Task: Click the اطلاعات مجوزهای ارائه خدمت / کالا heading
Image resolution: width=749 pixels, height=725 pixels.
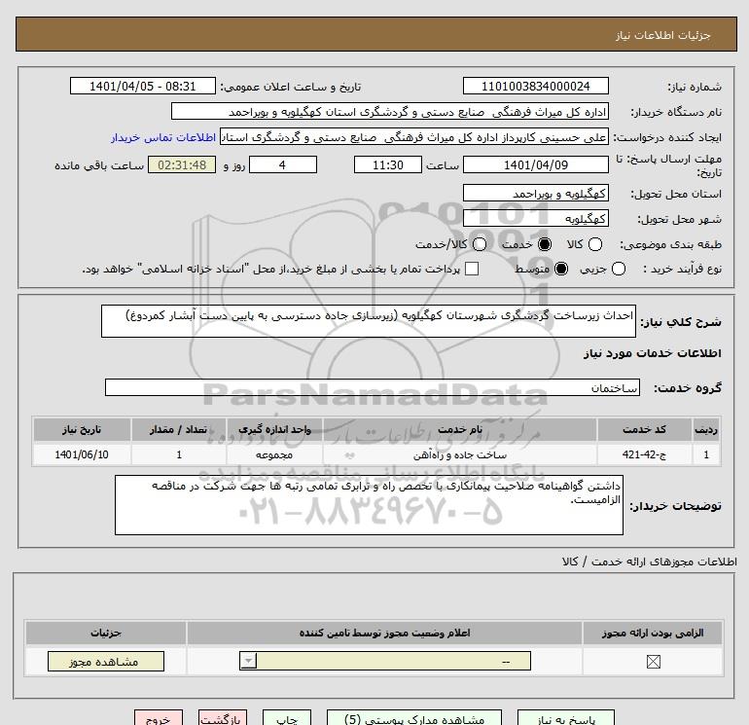Action: pyautogui.click(x=649, y=562)
